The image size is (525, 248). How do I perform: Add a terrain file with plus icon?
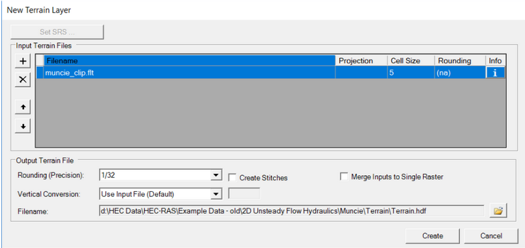(23, 61)
